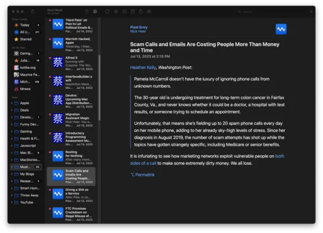Open the article in browser via compass icon

click(149, 12)
